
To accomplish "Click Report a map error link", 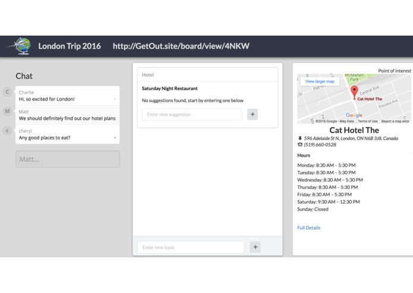I will point(395,121).
